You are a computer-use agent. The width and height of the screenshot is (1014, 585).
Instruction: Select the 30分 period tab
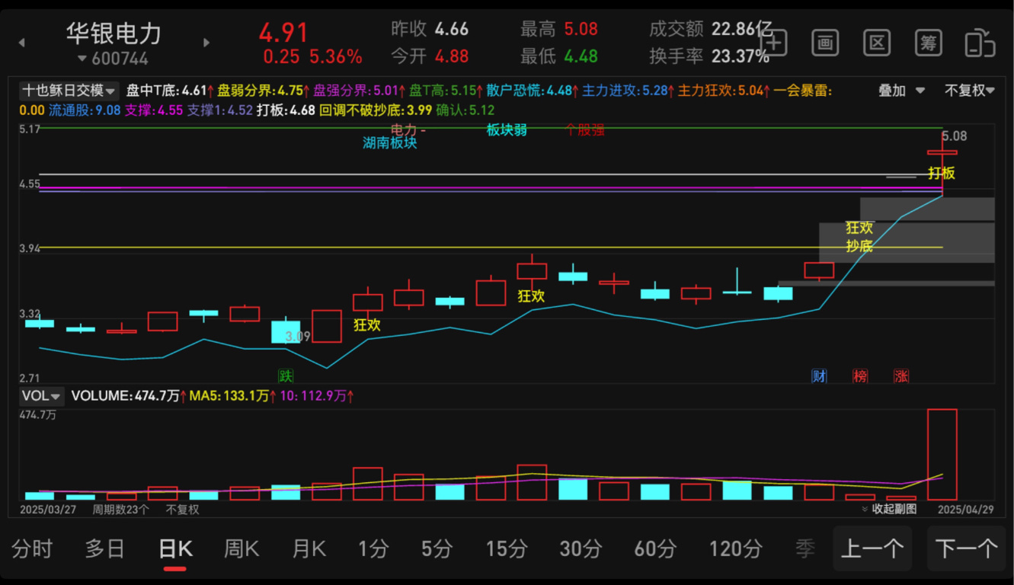[x=581, y=548]
